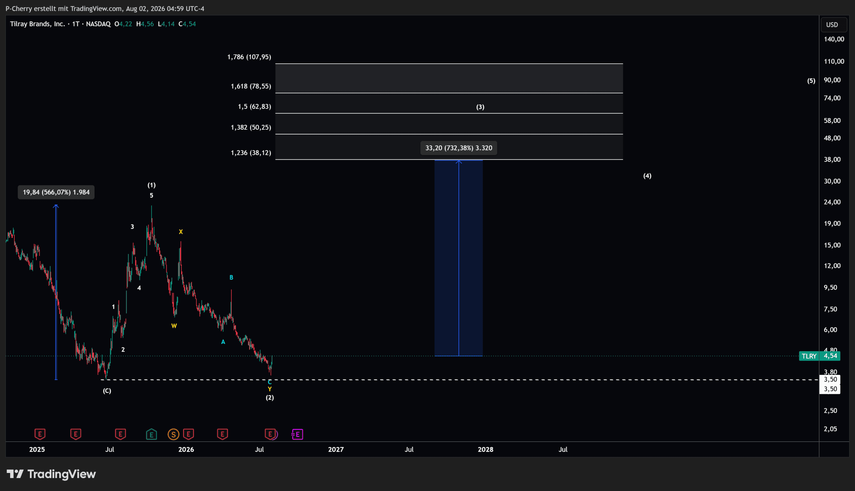Click the 2026 time axis label

pos(186,450)
